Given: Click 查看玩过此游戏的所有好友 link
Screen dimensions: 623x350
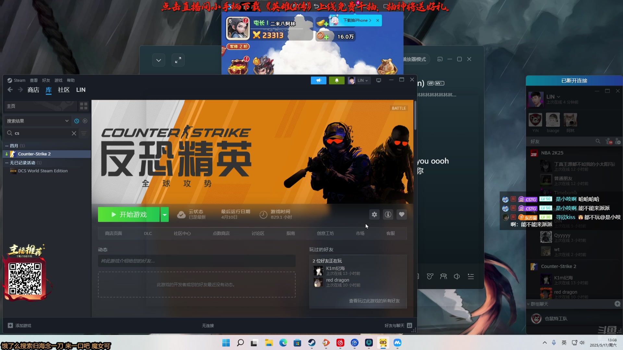Looking at the screenshot, I should click(x=374, y=301).
